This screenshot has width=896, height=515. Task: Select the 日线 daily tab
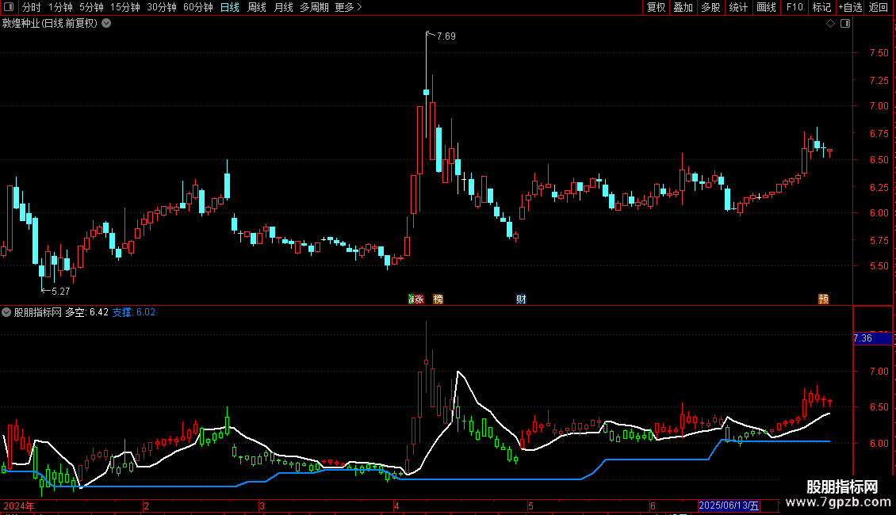coord(230,7)
